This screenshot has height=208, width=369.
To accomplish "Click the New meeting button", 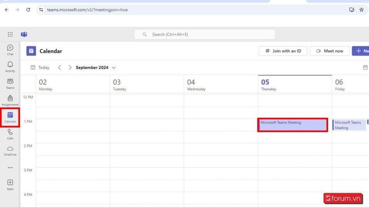I will click(x=361, y=51).
